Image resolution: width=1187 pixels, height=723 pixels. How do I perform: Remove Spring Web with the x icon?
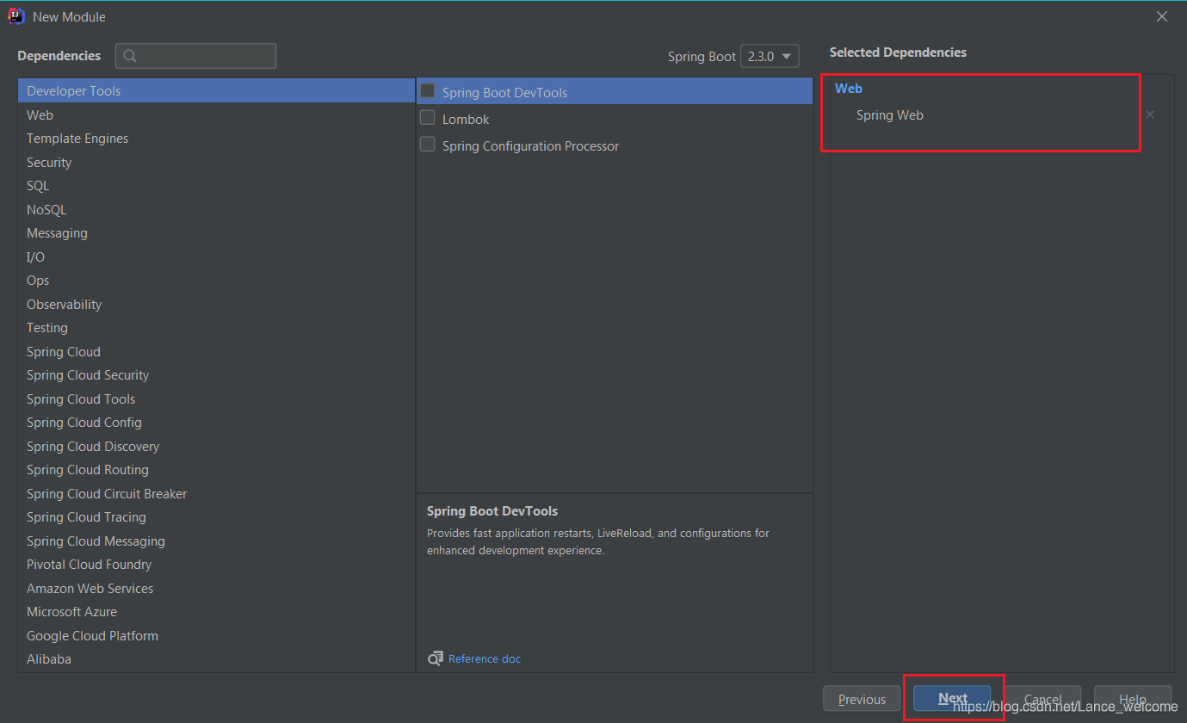point(1150,114)
